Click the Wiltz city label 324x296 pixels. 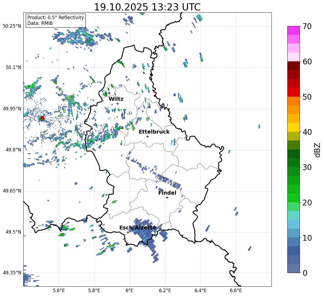pos(116,99)
